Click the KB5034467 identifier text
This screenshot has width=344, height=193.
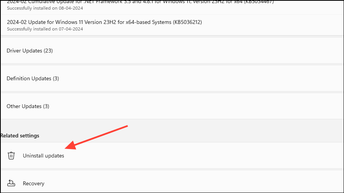259,2
